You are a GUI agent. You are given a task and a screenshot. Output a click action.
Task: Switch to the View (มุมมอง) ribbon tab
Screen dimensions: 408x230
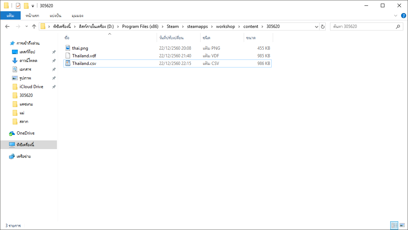coord(77,16)
